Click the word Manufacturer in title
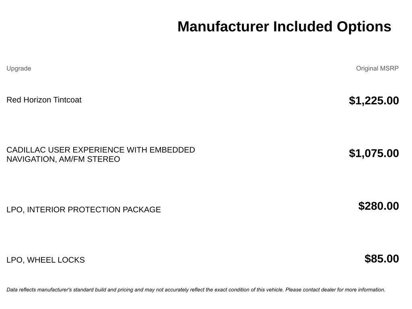This screenshot has width=412, height=309. [223, 27]
